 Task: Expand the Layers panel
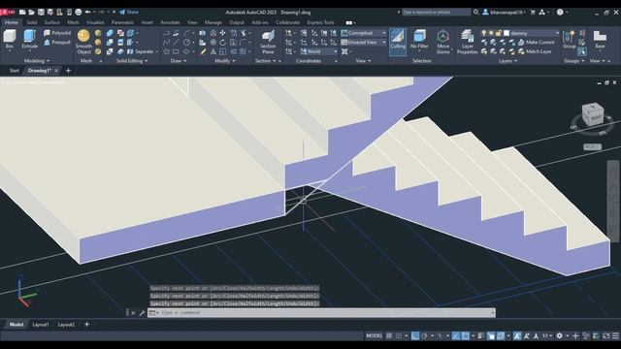507,61
